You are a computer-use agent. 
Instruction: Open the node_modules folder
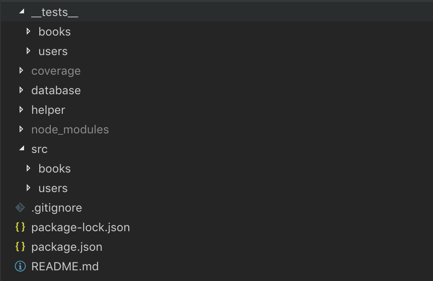click(x=70, y=129)
